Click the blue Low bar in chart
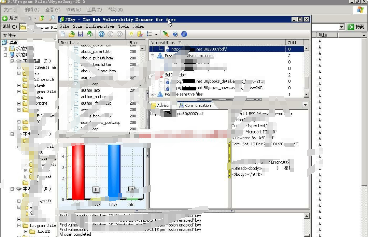369x237 pixels. [x=114, y=172]
